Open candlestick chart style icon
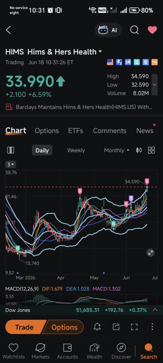 [x=139, y=150]
